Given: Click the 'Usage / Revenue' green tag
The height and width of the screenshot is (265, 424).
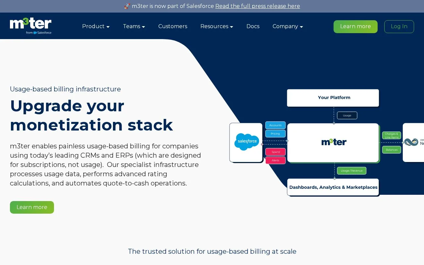Looking at the screenshot, I should [x=351, y=171].
